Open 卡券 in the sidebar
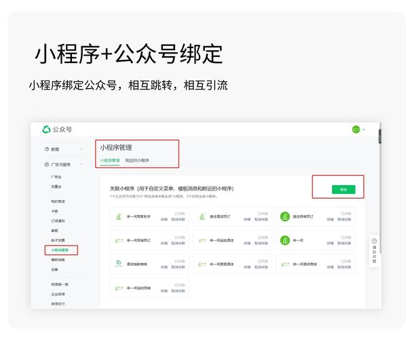 [54, 212]
